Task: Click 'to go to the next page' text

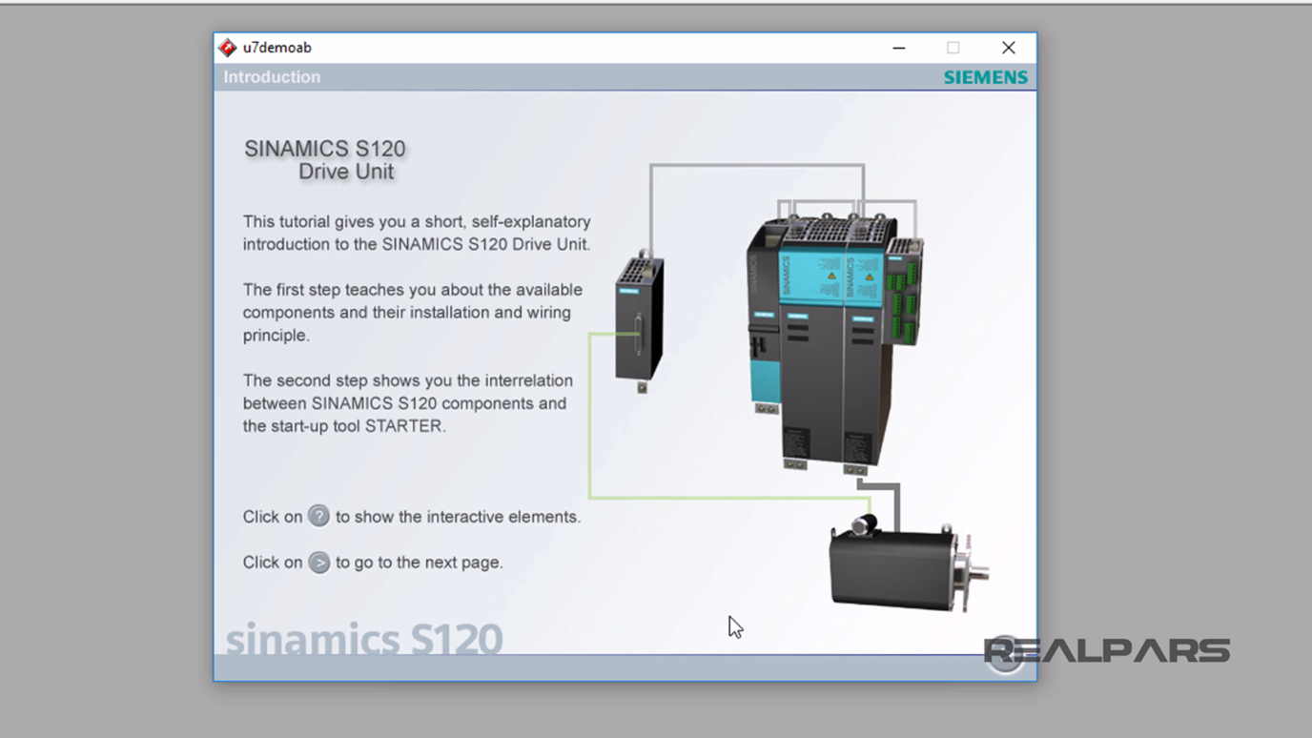Action: 419,563
